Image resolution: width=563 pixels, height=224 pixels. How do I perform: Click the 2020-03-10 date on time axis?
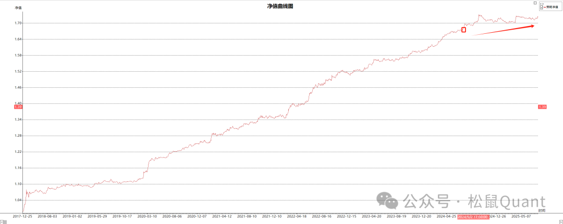(147, 216)
